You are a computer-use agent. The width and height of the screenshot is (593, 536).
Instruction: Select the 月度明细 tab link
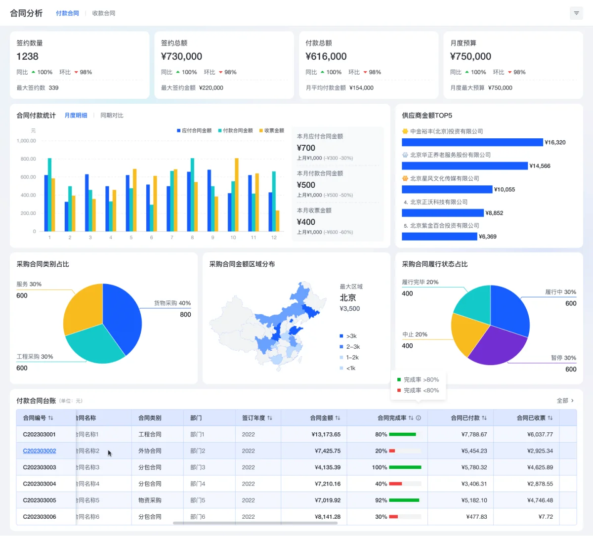76,115
